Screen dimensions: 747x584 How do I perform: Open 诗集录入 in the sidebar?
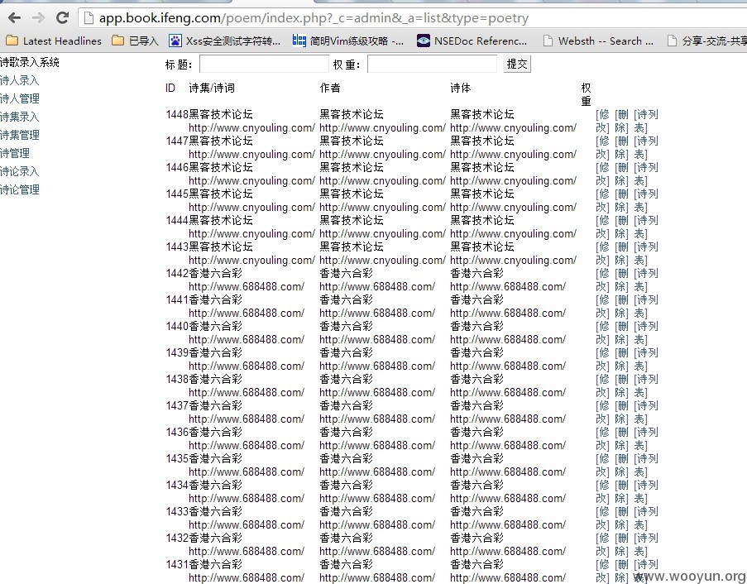(x=20, y=117)
